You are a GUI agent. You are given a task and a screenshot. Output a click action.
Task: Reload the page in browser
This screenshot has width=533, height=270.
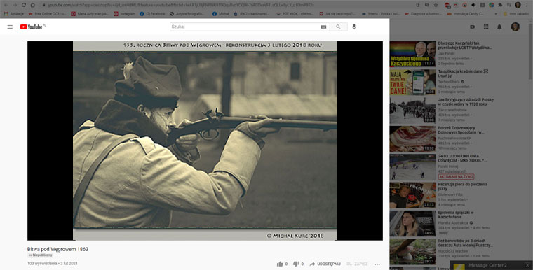(24, 5)
